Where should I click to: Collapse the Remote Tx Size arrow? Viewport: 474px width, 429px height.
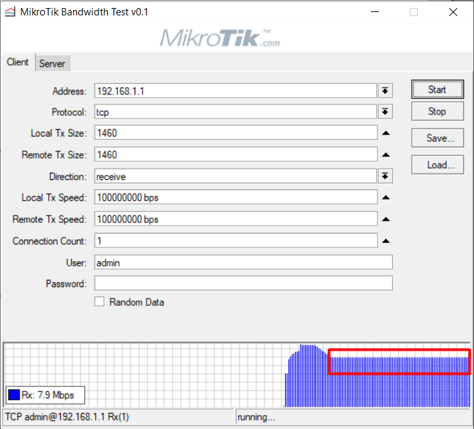(386, 155)
